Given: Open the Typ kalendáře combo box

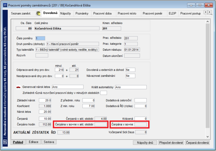Looking at the screenshot, I should pyautogui.click(x=67, y=50).
